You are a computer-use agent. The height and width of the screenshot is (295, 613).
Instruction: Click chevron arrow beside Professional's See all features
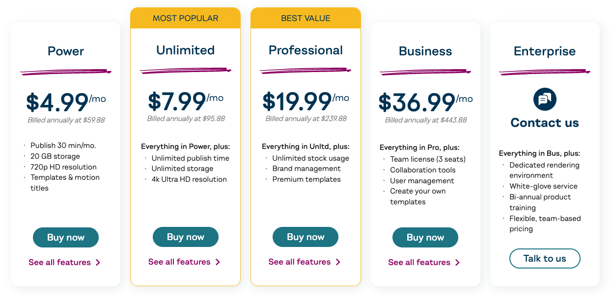(338, 262)
